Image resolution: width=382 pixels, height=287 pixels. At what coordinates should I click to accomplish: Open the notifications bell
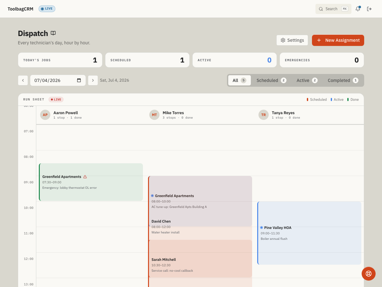coord(358,9)
